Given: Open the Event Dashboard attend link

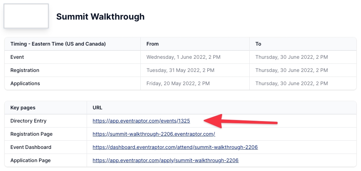Looking at the screenshot, I should (x=175, y=147).
